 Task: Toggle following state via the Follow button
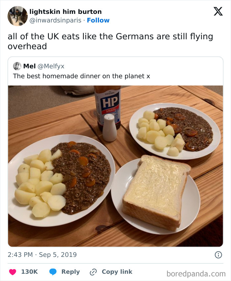click(x=98, y=19)
